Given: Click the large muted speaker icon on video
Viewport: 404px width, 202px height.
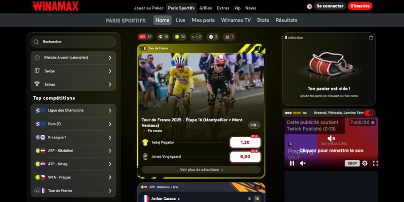Looking at the screenshot, I should [x=331, y=138].
